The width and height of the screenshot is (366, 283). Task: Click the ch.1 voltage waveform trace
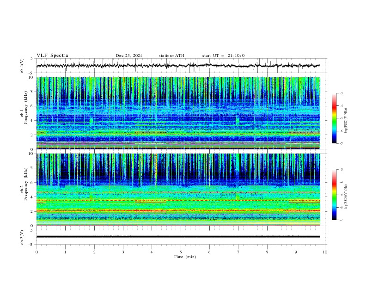click(178, 66)
